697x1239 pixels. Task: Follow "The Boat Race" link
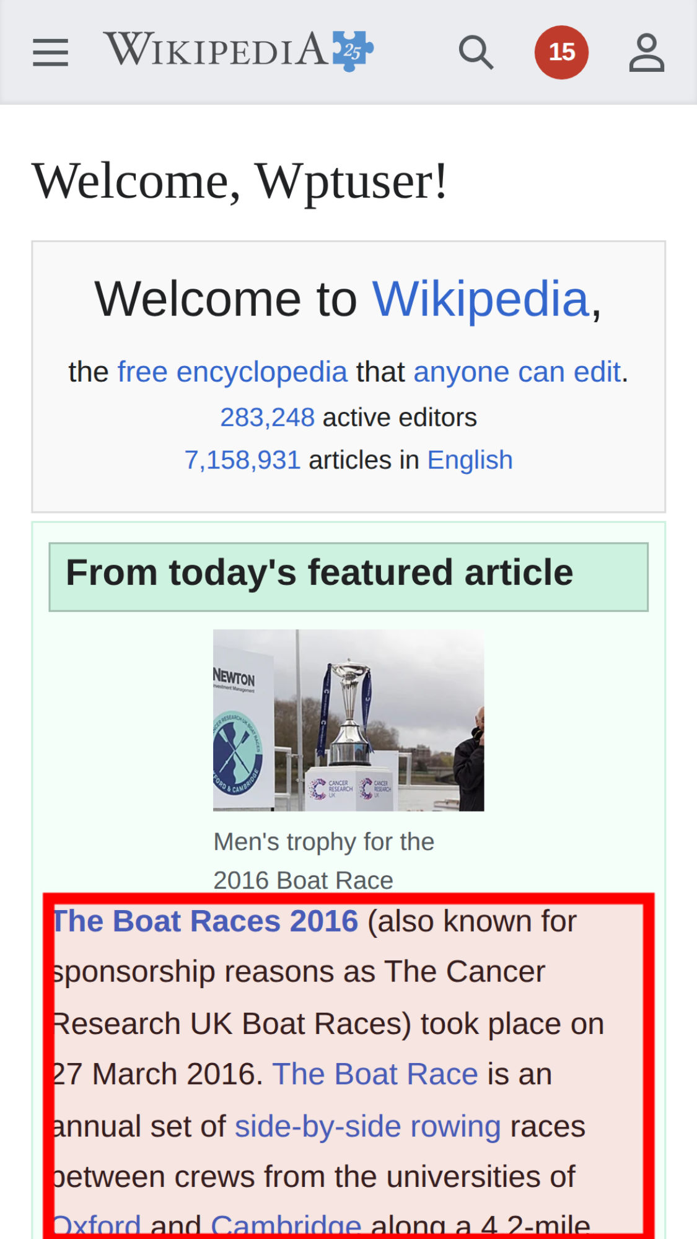click(x=375, y=1074)
